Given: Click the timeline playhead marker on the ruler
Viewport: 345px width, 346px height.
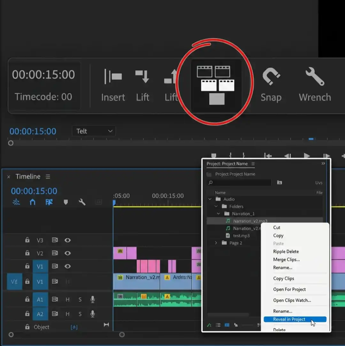Looking at the screenshot, I should click(114, 203).
